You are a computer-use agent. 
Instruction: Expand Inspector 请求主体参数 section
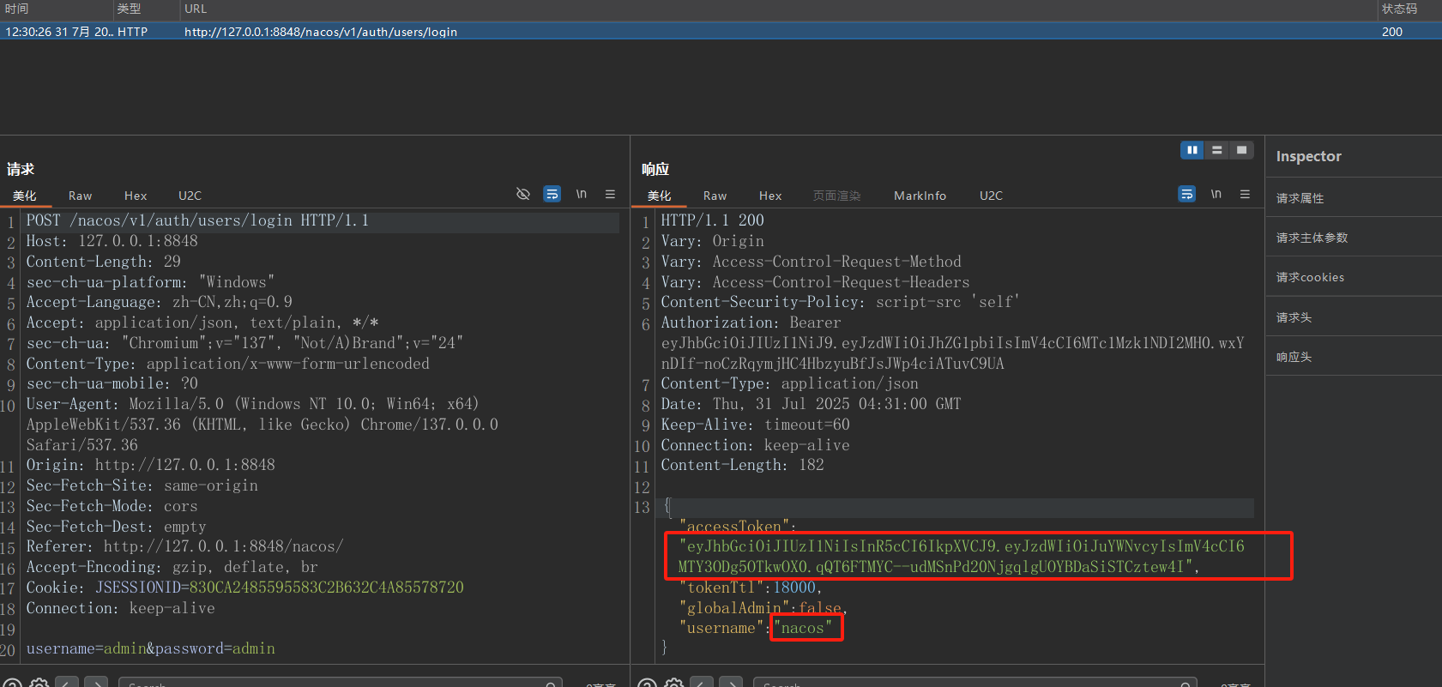coord(1354,238)
